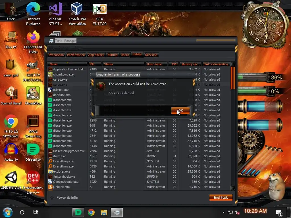The height and width of the screenshot is (218, 291).
Task: Open the Embarcadero Dev-C++ icon
Action: [33, 183]
